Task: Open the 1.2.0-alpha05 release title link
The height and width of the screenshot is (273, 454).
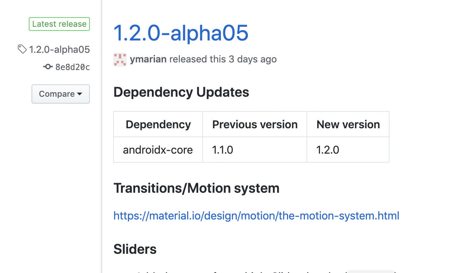Action: click(181, 33)
